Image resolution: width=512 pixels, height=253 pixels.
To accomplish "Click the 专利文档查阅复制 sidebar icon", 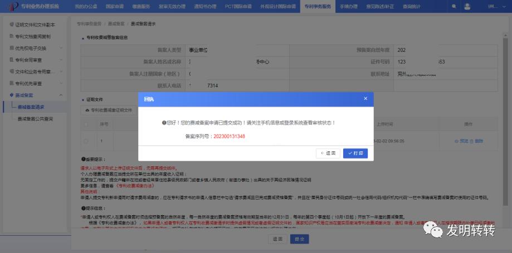I will (x=12, y=36).
